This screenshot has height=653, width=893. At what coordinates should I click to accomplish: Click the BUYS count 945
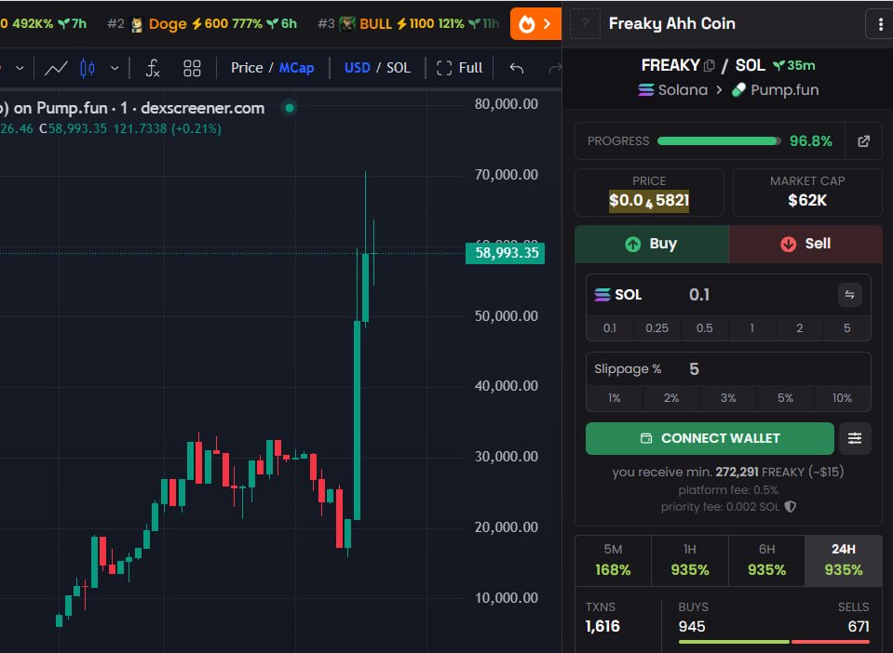[691, 626]
